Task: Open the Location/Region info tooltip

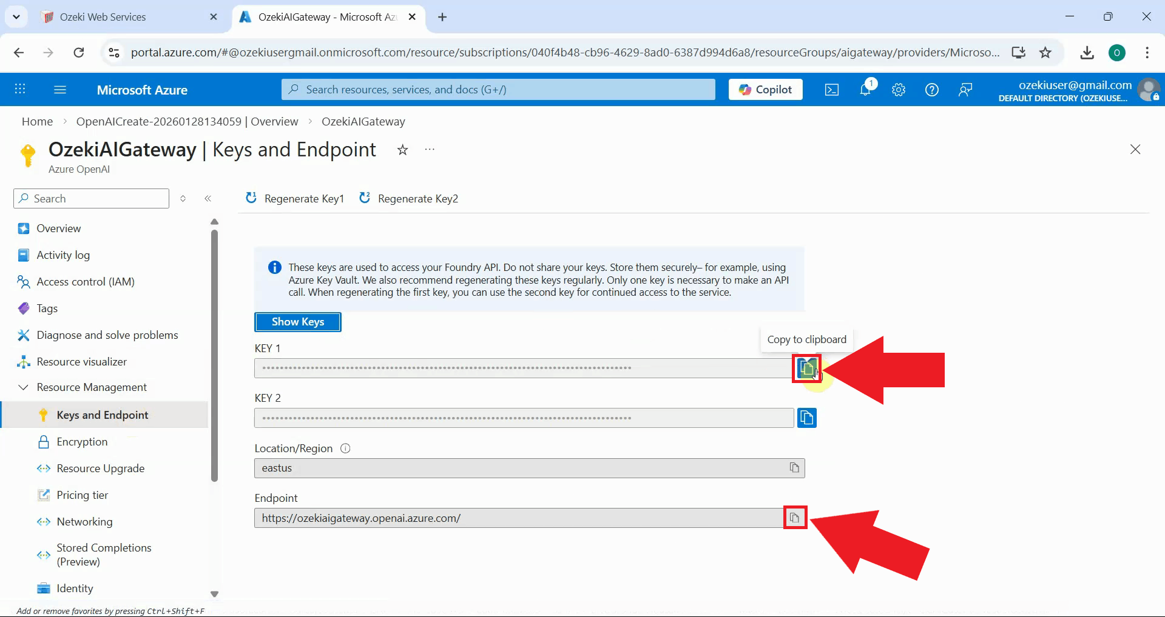Action: 345,449
